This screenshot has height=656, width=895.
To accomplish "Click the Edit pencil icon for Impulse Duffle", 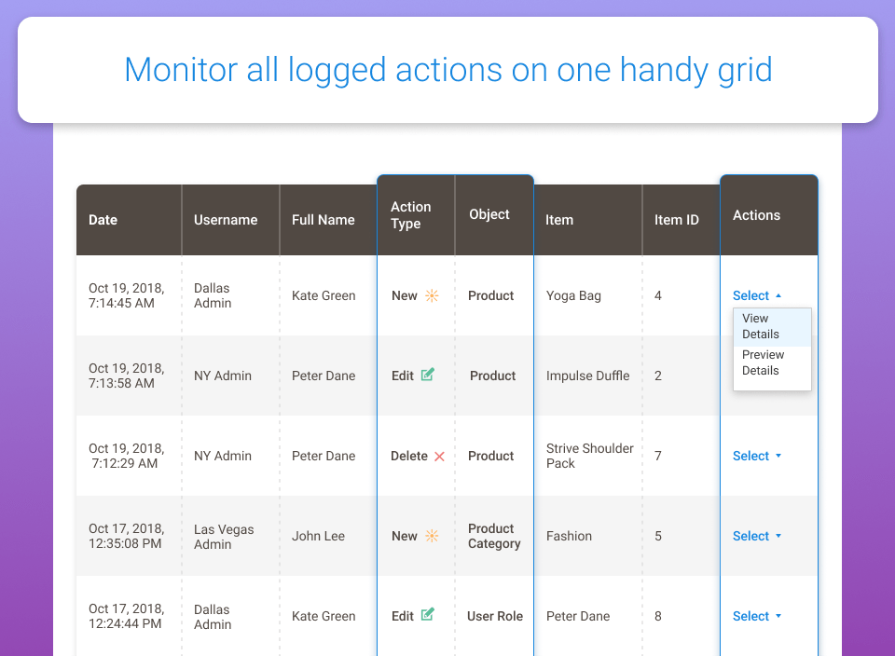I will pos(428,375).
